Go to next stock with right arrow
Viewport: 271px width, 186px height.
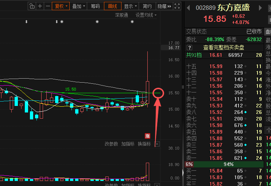tap(260, 8)
